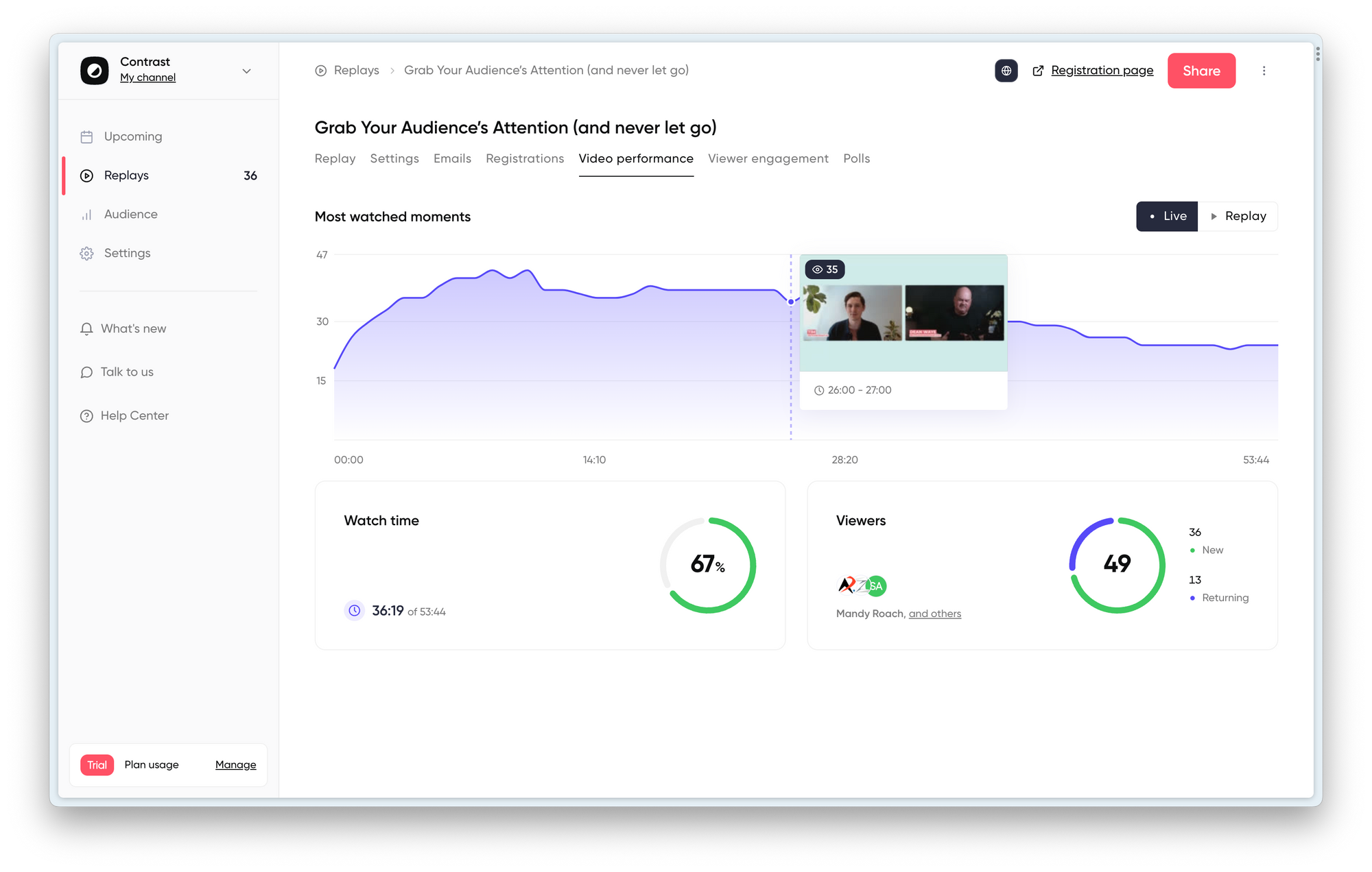Click the Watch time clock icon
This screenshot has height=872, width=1372.
pos(354,611)
